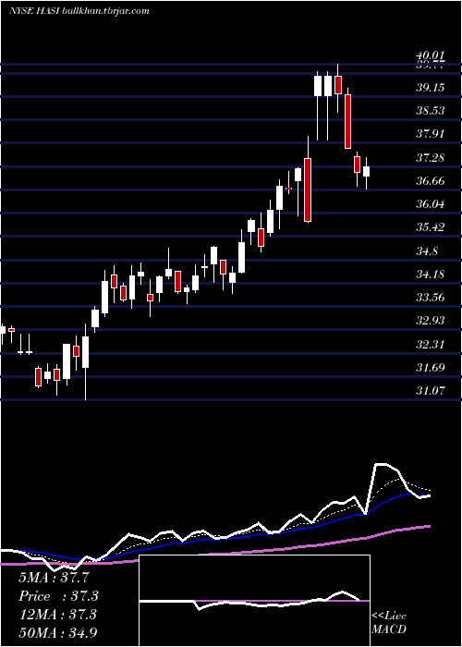
Task: Click the 5MA : 37.7 readout
Action: click(x=54, y=578)
